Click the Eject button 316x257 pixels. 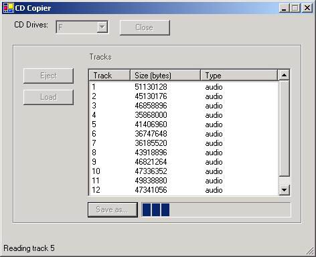48,76
